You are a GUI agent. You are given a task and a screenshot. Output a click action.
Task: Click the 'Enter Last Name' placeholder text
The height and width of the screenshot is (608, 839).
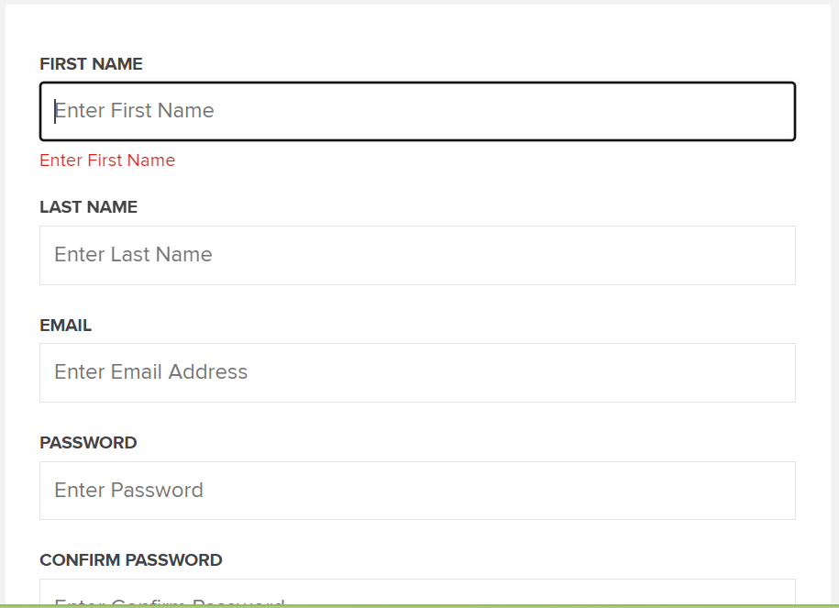coord(133,255)
